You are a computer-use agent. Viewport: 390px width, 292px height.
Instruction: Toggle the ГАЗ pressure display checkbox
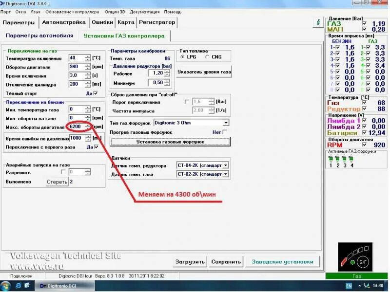[364, 23]
